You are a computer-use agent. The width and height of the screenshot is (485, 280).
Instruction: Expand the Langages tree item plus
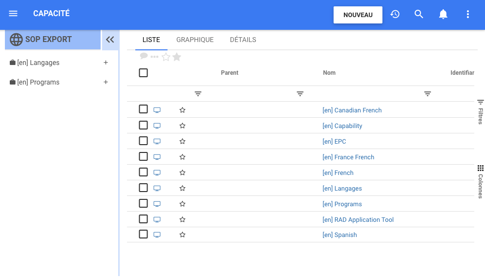(105, 63)
